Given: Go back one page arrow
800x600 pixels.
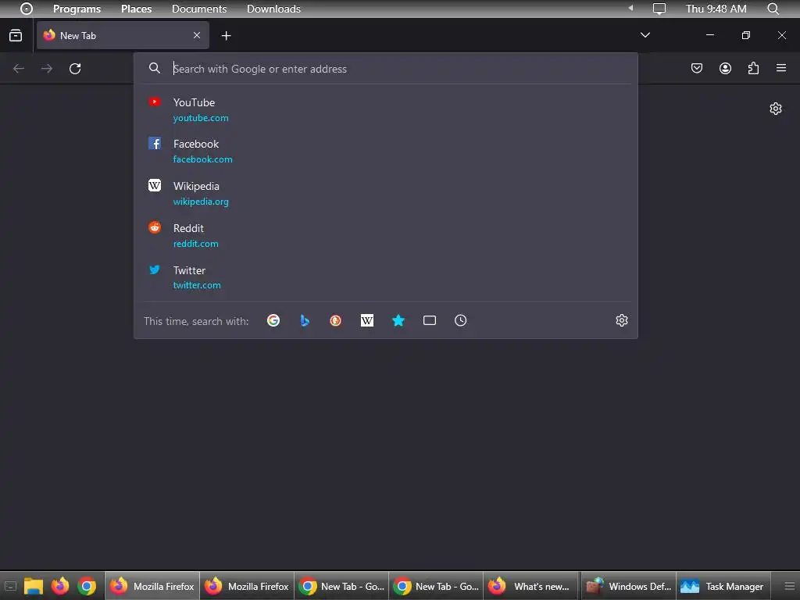Looking at the screenshot, I should click(x=19, y=69).
